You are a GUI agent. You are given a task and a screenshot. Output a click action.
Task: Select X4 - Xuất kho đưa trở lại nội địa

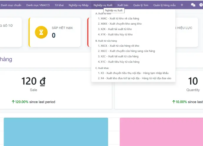(x=134, y=78)
